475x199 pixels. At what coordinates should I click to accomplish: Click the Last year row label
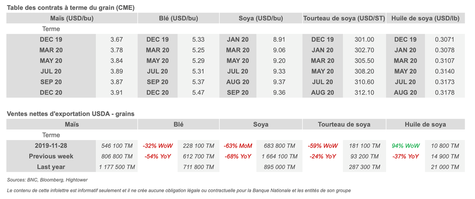coord(51,167)
